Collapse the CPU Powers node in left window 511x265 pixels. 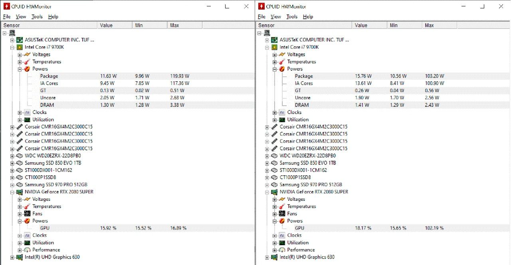(x=20, y=69)
